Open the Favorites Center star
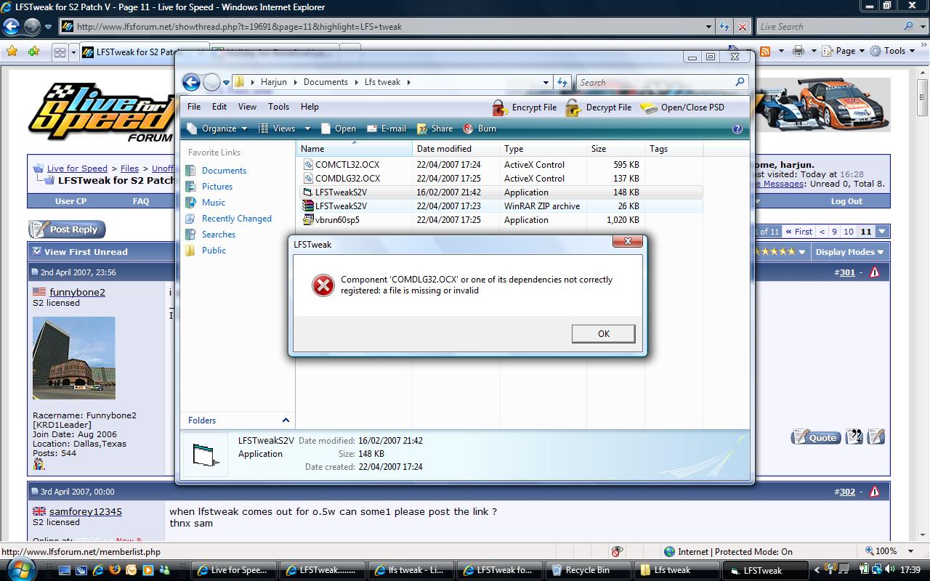This screenshot has height=581, width=930. click(x=12, y=52)
